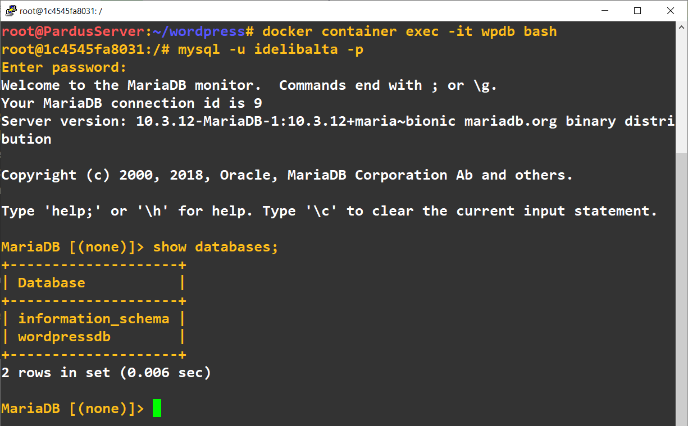The image size is (688, 426).
Task: Close the PuTTY session window
Action: (x=671, y=11)
